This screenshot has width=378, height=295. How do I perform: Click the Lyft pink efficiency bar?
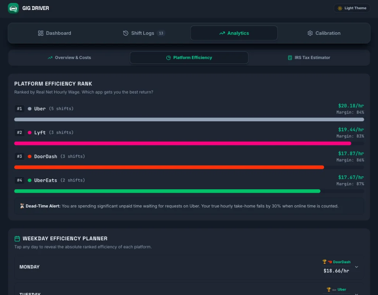click(182, 143)
